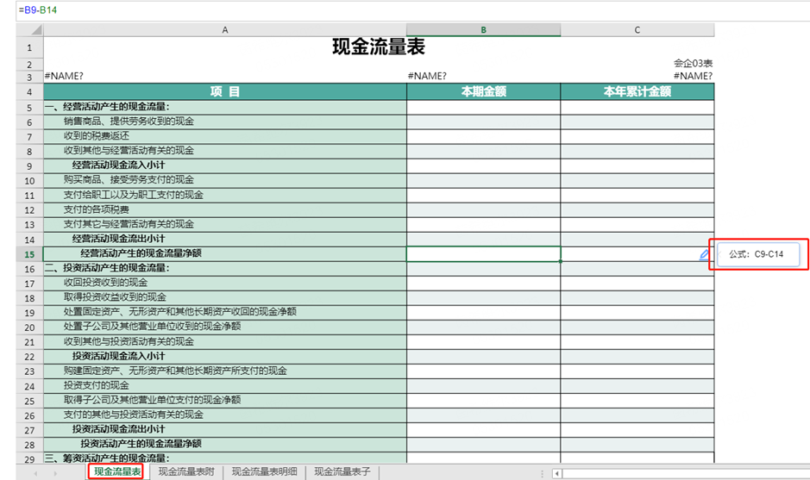The image size is (810, 480).
Task: Select the active cell B15
Action: [x=483, y=254]
